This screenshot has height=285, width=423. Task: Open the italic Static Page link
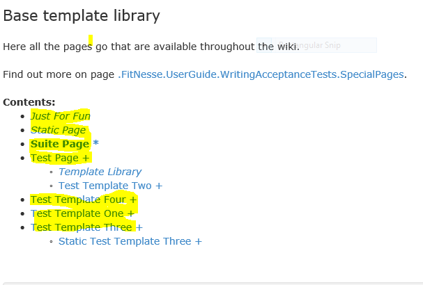click(x=58, y=130)
